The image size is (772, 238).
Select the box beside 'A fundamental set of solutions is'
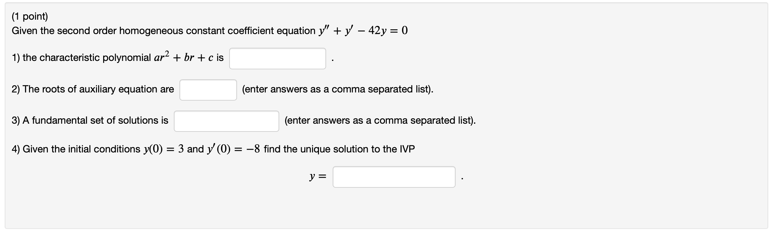pos(227,121)
